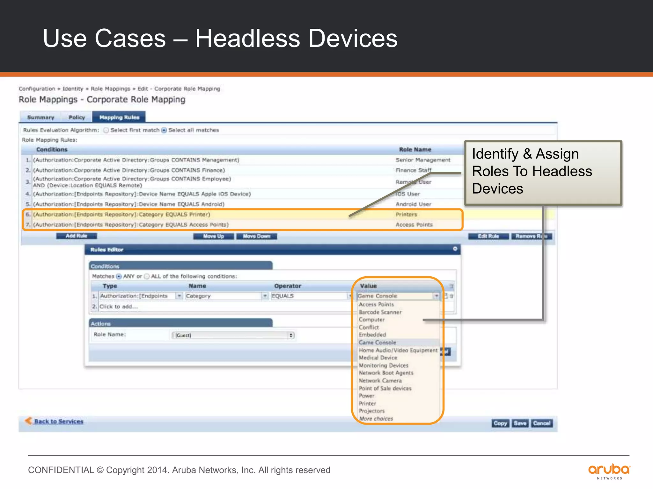
Task: Switch to the Policy tab
Action: pyautogui.click(x=77, y=117)
